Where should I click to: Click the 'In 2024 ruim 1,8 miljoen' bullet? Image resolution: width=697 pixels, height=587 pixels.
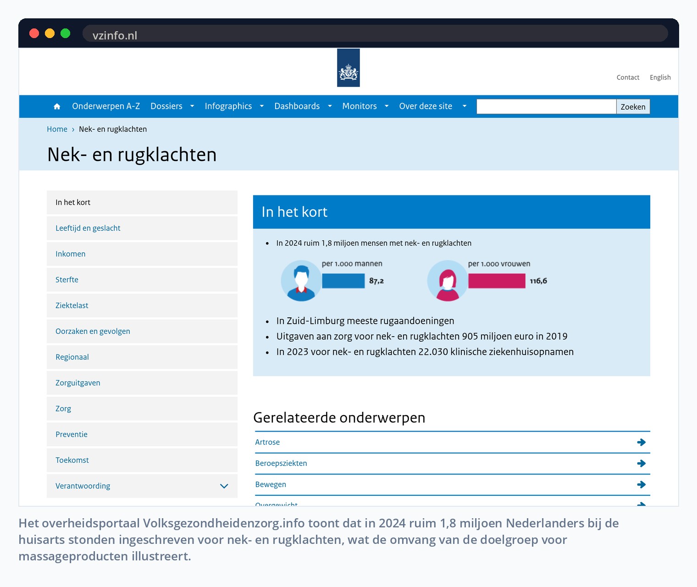tap(374, 243)
